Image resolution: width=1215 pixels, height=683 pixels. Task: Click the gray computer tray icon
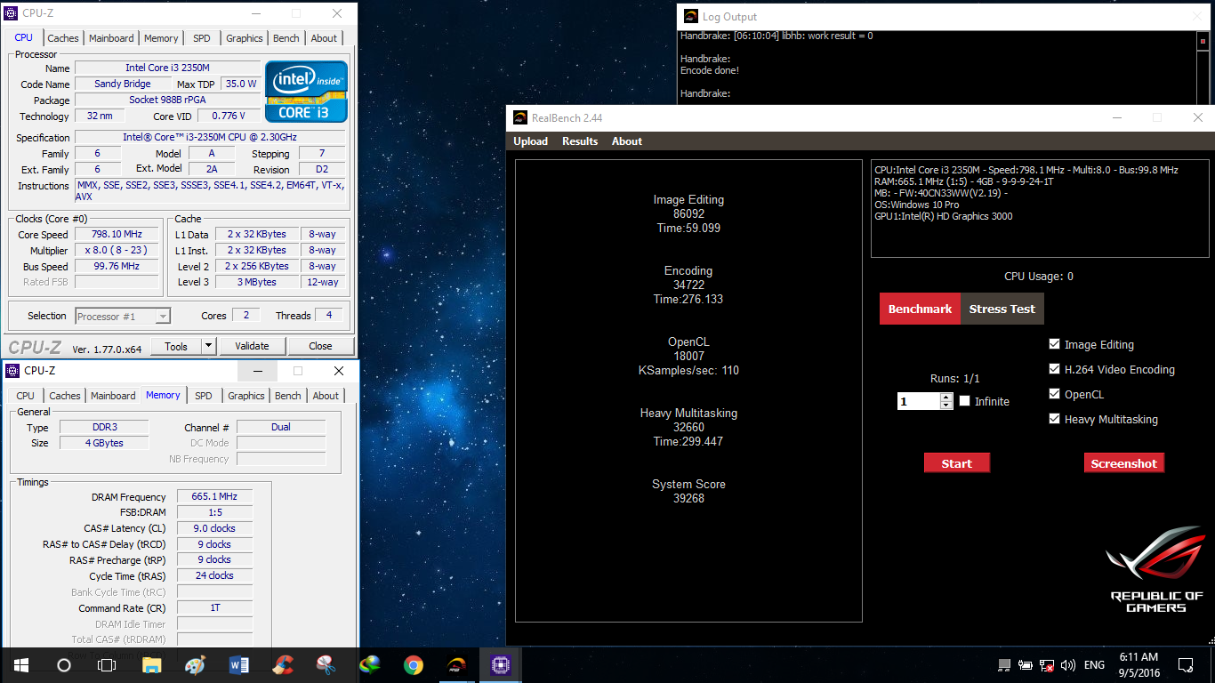1004,665
